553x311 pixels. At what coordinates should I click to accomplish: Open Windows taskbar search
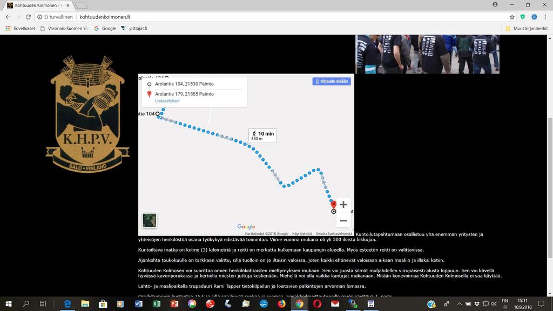(x=26, y=303)
